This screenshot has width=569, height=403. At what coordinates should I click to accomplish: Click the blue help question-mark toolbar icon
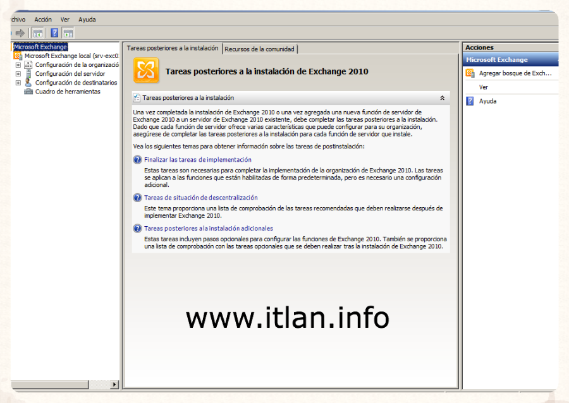(x=55, y=33)
